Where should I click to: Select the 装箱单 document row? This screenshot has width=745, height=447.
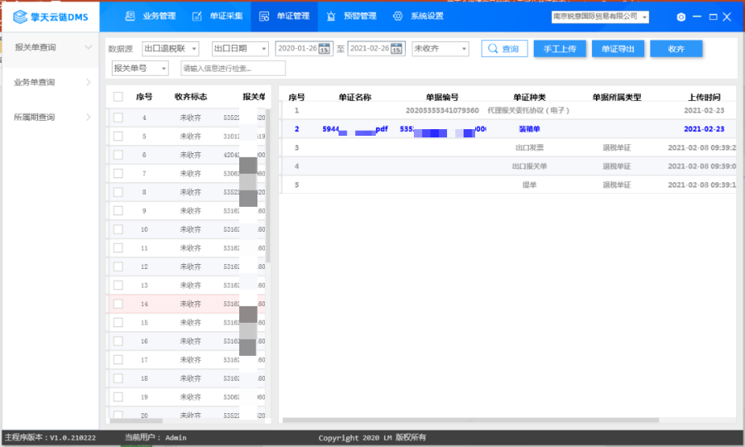[x=508, y=129]
